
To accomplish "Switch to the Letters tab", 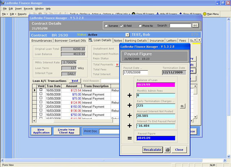I will pyautogui.click(x=171, y=41).
